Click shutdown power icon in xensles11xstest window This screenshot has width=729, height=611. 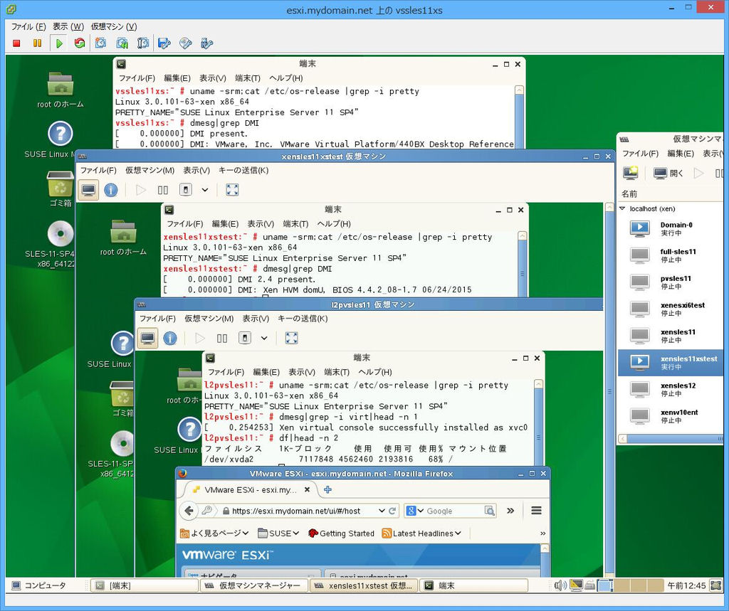pyautogui.click(x=186, y=190)
